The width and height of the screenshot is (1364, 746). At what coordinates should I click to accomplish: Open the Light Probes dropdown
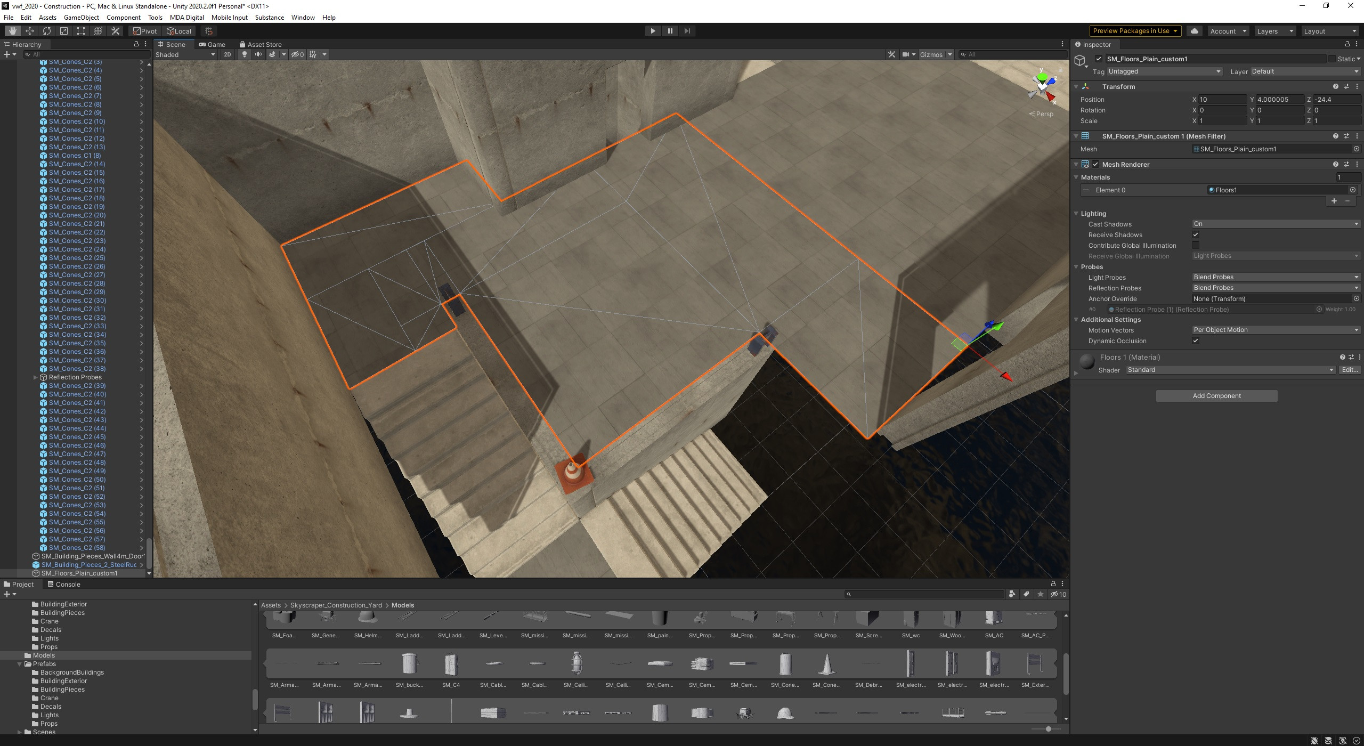click(1276, 277)
